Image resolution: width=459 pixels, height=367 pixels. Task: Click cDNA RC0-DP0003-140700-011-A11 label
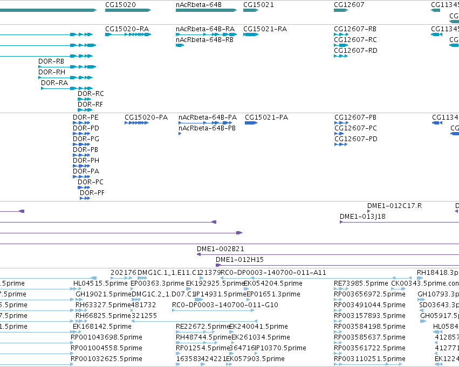pos(273,273)
